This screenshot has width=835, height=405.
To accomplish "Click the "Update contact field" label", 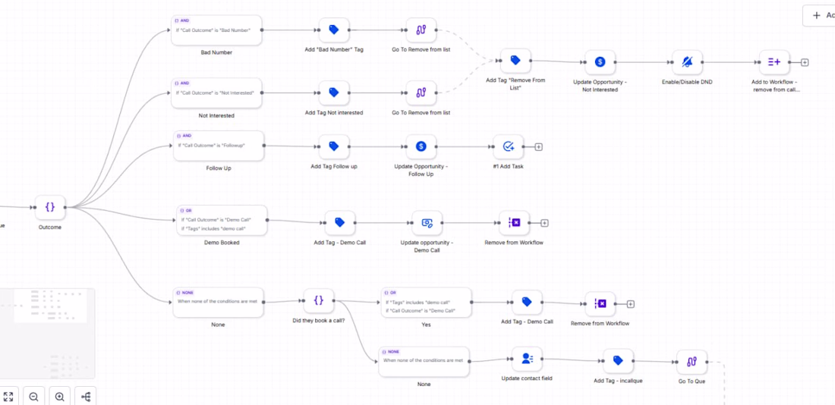I will tap(528, 378).
